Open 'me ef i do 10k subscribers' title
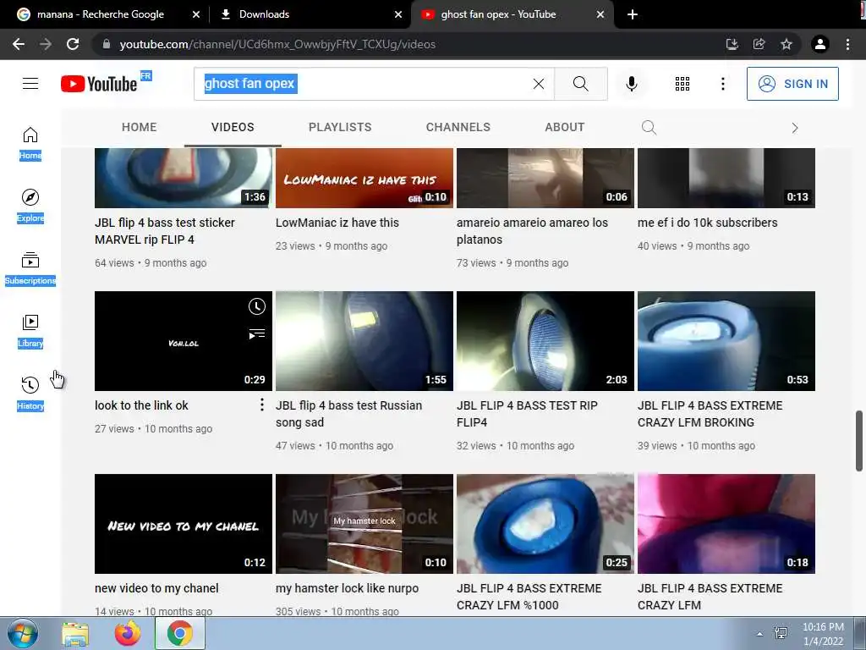The width and height of the screenshot is (866, 650). click(707, 223)
